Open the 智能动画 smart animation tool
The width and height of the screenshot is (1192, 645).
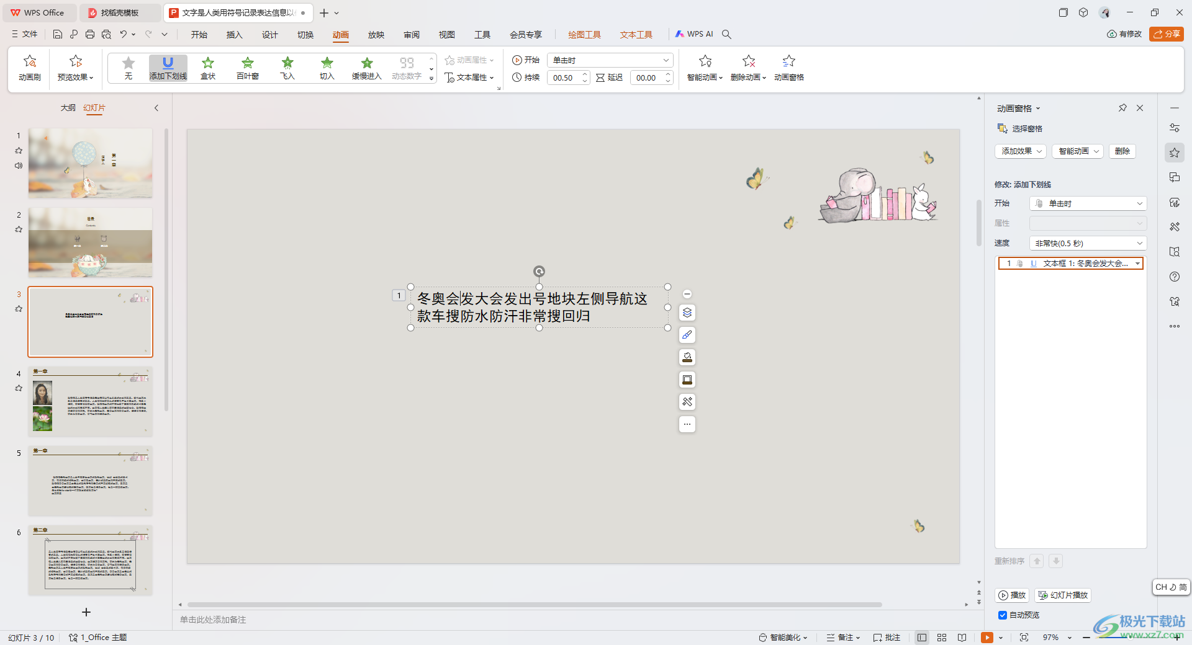coord(705,68)
